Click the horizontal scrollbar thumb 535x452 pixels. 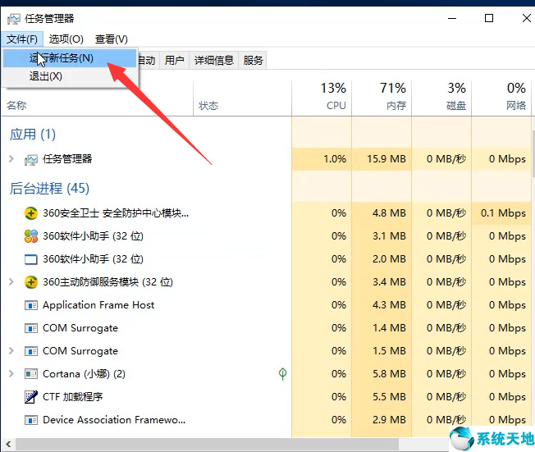click(x=207, y=445)
